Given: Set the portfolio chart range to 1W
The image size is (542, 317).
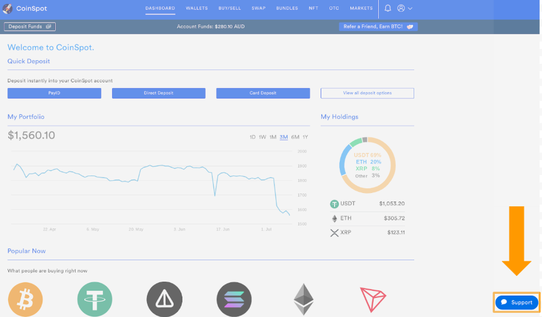Looking at the screenshot, I should pos(263,137).
